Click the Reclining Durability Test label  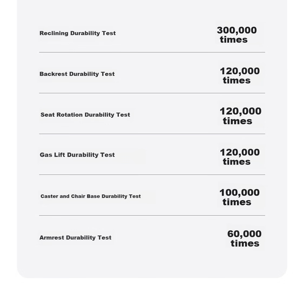[78, 33]
